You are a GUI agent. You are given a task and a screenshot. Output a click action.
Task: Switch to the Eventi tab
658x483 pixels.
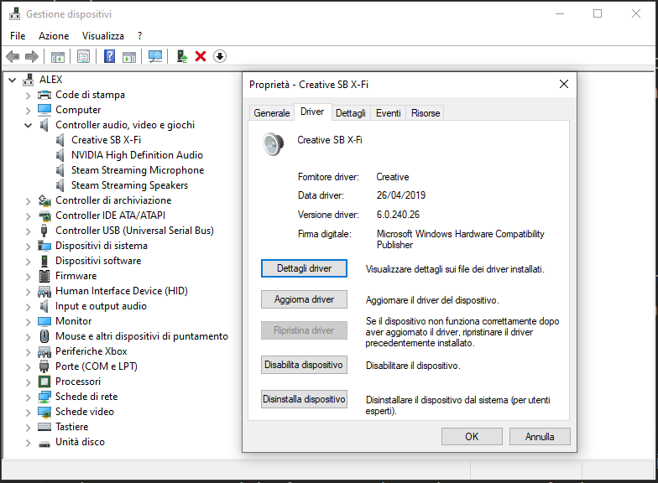388,113
